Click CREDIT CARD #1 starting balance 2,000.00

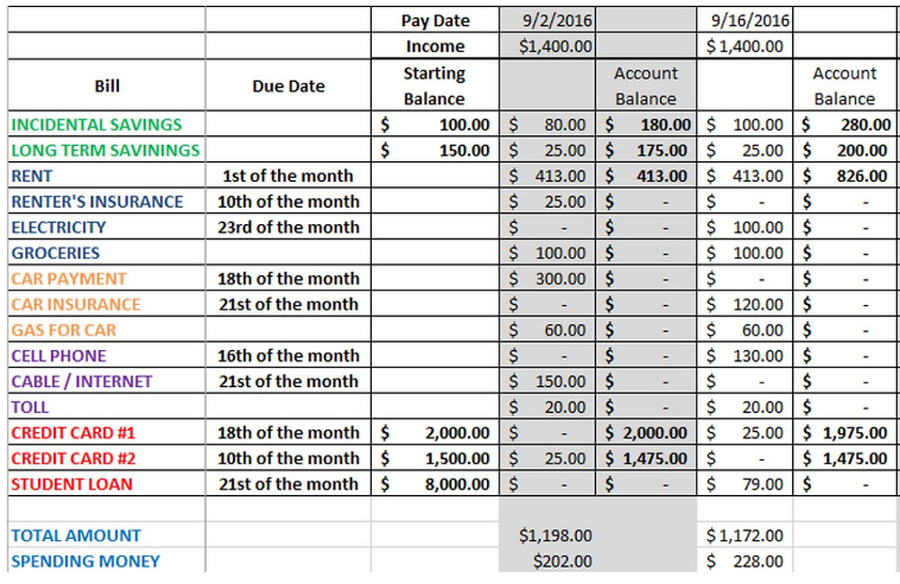click(435, 432)
